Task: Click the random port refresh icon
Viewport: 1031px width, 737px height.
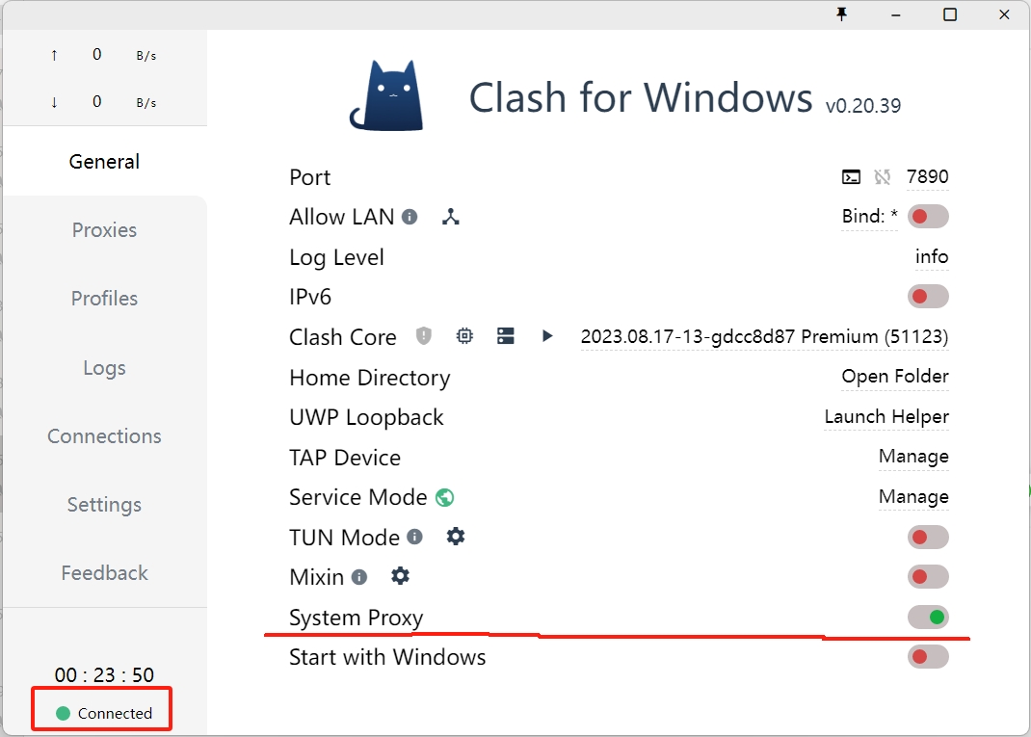Action: [882, 176]
